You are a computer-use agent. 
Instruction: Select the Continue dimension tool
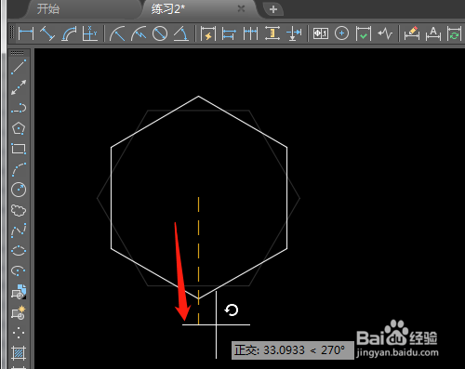click(250, 33)
